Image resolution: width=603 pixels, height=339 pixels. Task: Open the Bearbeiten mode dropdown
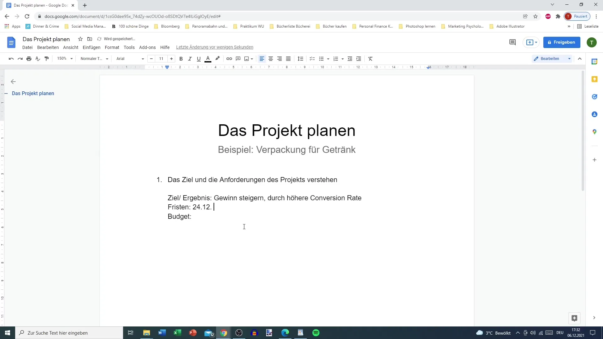coord(552,59)
